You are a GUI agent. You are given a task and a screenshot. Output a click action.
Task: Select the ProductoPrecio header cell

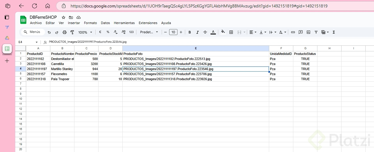click(86, 54)
